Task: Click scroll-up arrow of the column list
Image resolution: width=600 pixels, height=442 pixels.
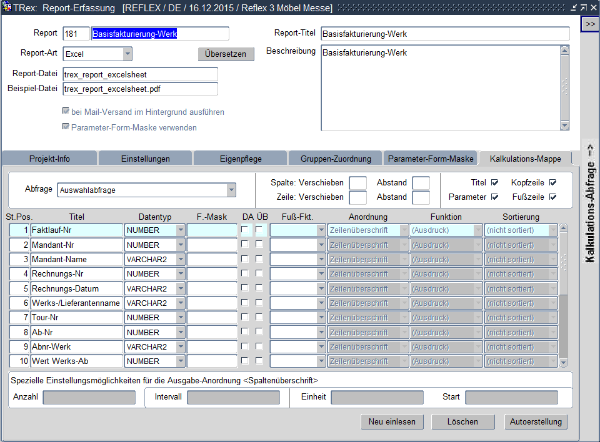Action: 563,228
